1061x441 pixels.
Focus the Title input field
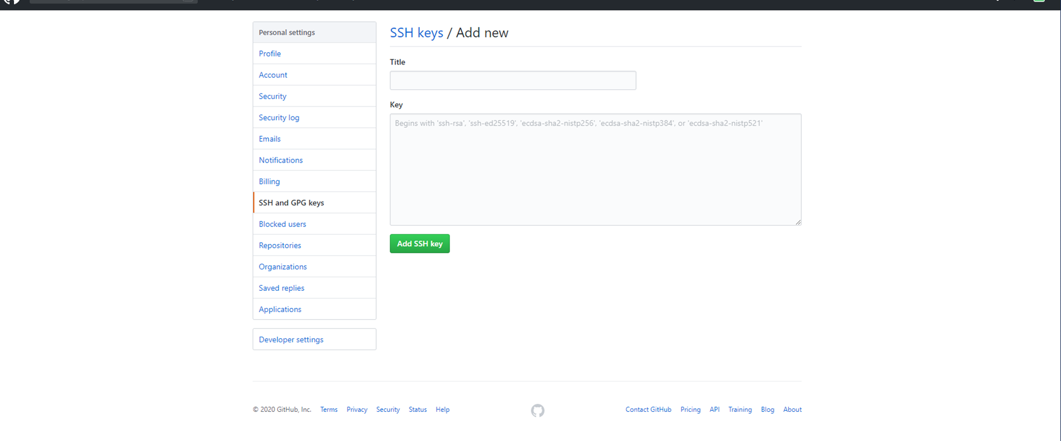(x=513, y=80)
